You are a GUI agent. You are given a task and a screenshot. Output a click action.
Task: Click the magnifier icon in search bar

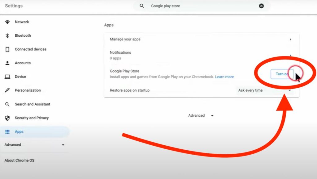tap(142, 6)
